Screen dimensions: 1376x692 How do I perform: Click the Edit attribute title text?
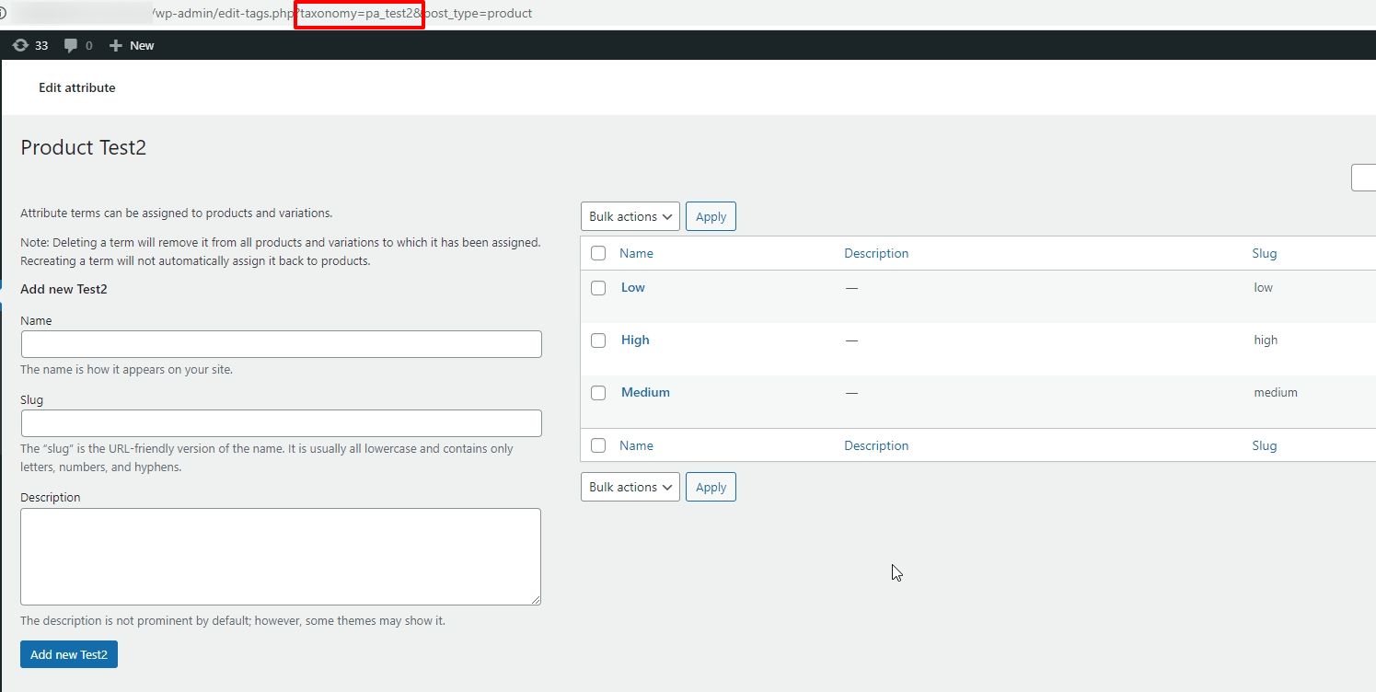[x=77, y=87]
